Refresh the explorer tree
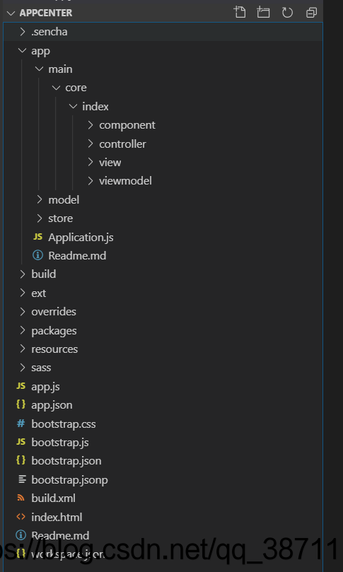The height and width of the screenshot is (572, 343). tap(287, 13)
